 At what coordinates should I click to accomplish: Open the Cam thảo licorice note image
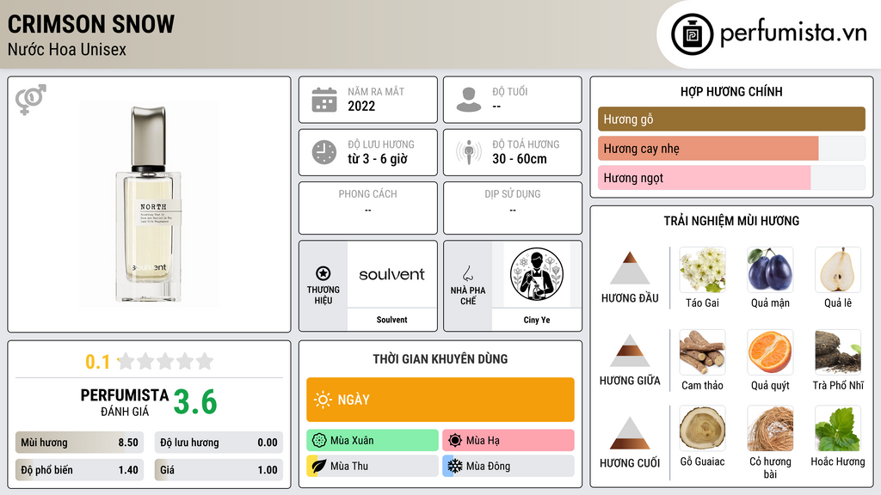(702, 352)
